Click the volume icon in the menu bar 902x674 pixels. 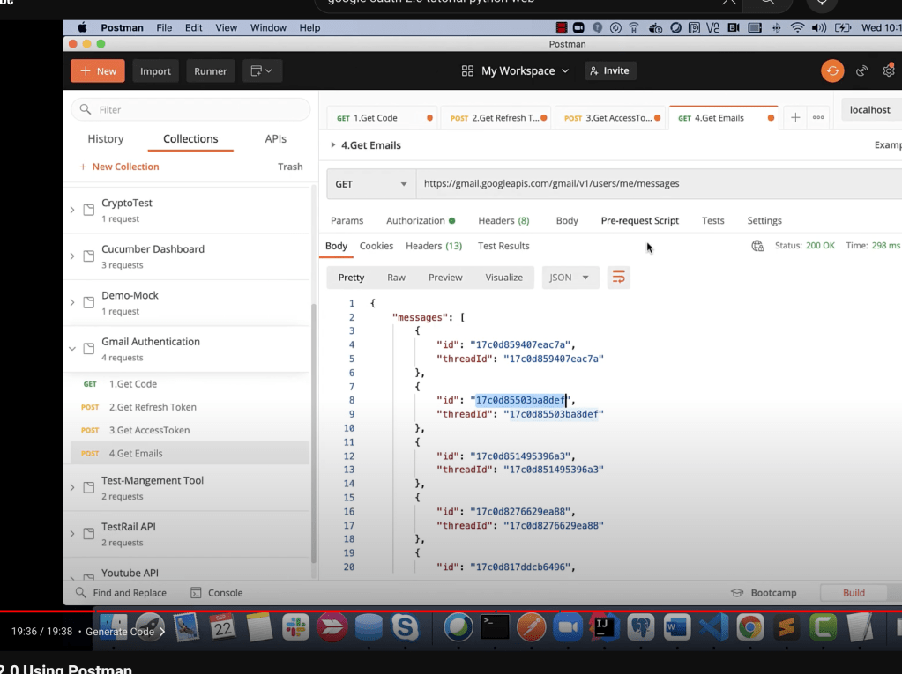(x=818, y=27)
